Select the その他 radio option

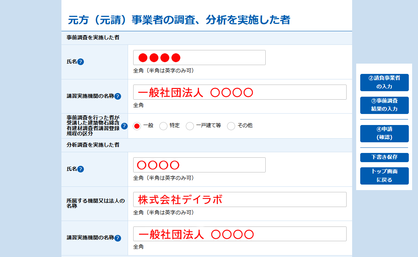pyautogui.click(x=231, y=126)
